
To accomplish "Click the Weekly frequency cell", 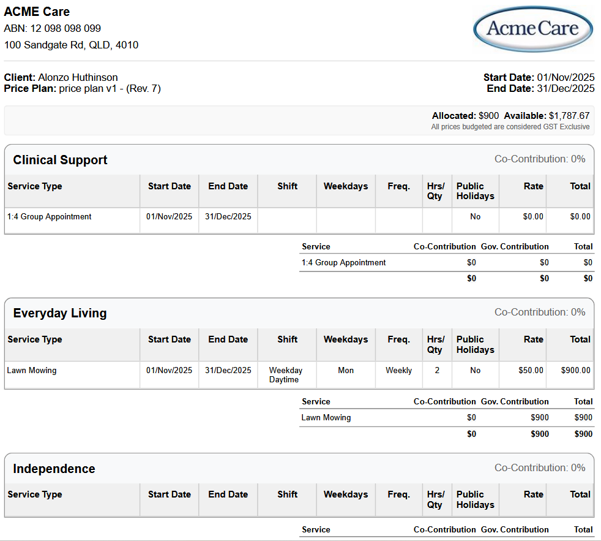I will 398,370.
